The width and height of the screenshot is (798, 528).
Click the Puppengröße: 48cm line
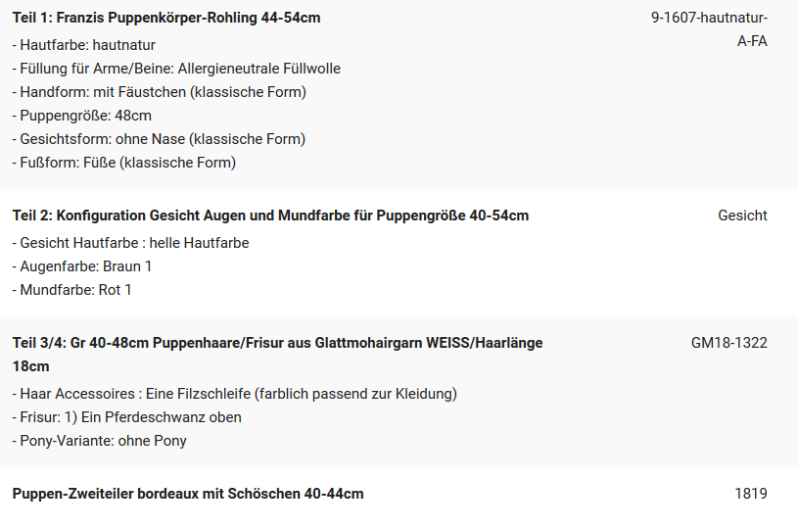[82, 116]
